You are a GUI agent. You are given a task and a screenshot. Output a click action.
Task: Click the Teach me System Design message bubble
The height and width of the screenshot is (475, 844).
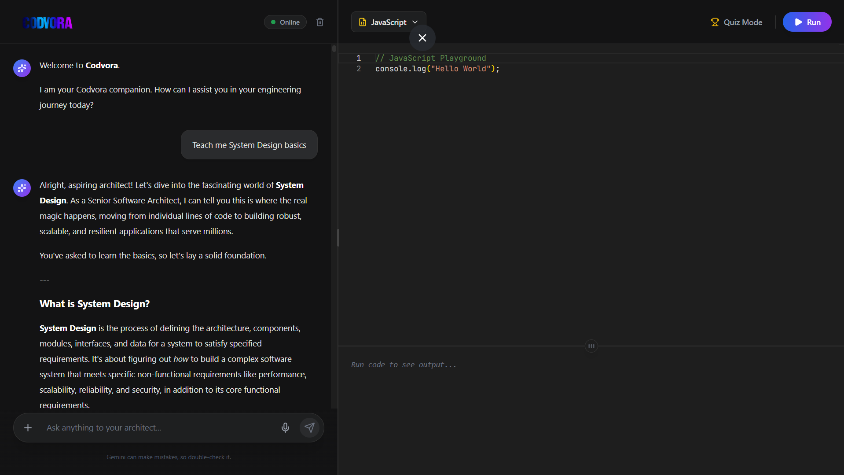pyautogui.click(x=249, y=145)
